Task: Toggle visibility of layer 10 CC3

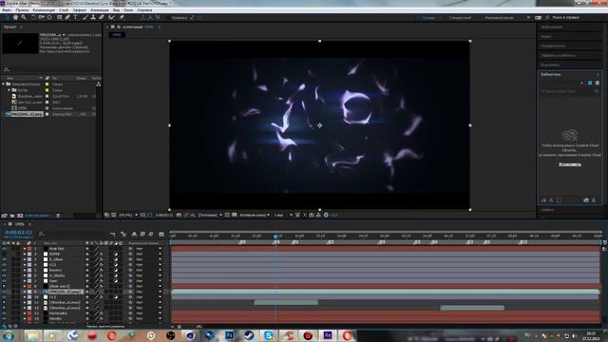Action: pyautogui.click(x=4, y=297)
